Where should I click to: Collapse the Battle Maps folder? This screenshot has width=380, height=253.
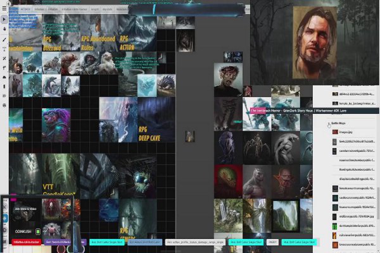(x=329, y=123)
